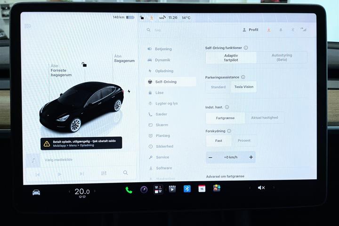Choose Standard parking assistance

[x=218, y=87]
